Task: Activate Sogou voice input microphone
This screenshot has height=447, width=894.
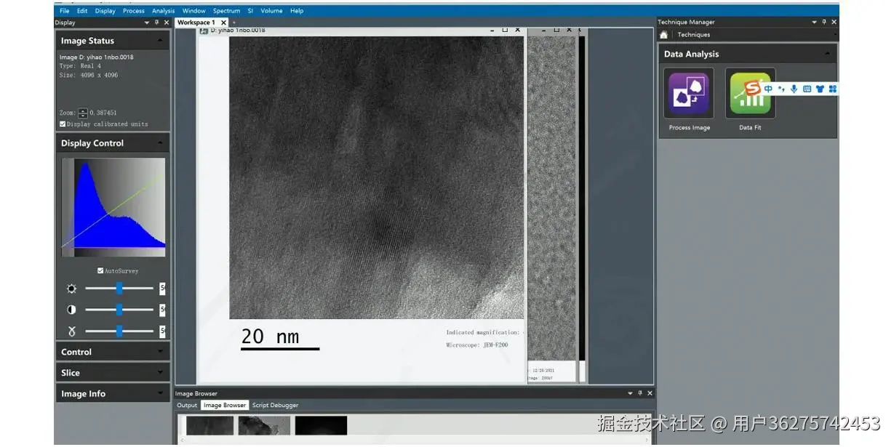Action: point(794,89)
